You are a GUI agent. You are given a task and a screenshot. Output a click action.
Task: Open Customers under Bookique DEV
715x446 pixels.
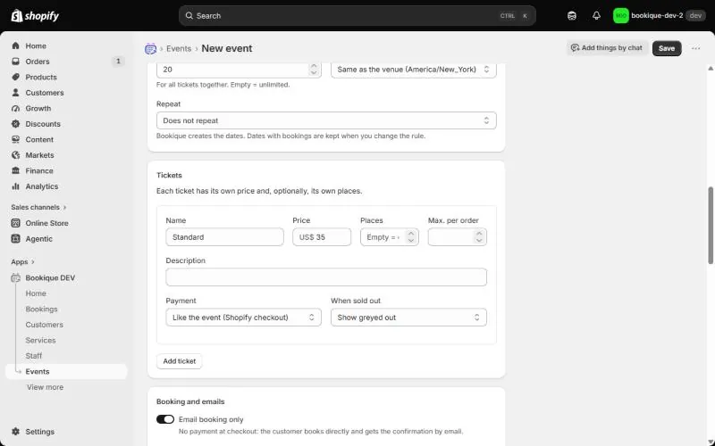[44, 325]
